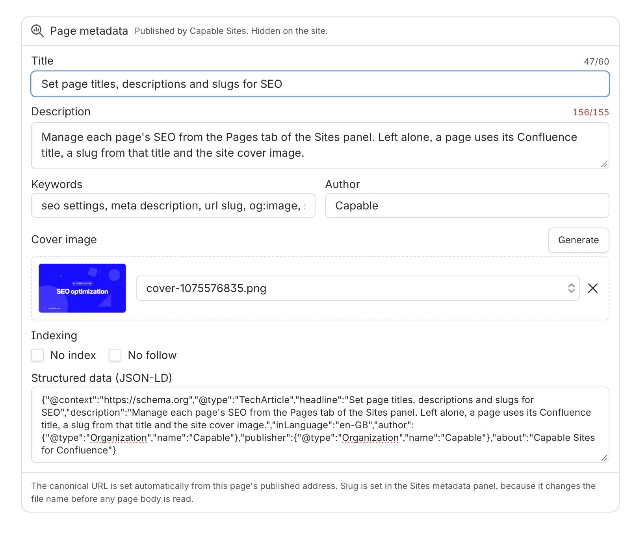The height and width of the screenshot is (533, 635).
Task: Click the Page metadata search-chart icon
Action: coord(37,31)
